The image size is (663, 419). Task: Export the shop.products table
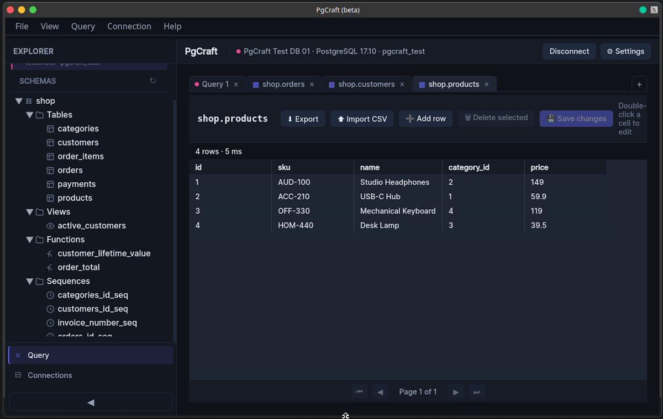click(x=303, y=119)
